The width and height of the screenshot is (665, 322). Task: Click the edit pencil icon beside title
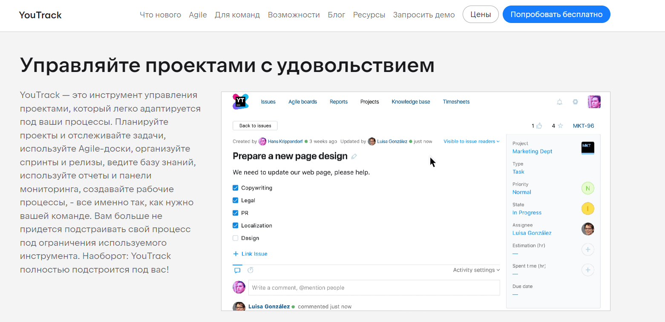pyautogui.click(x=354, y=157)
